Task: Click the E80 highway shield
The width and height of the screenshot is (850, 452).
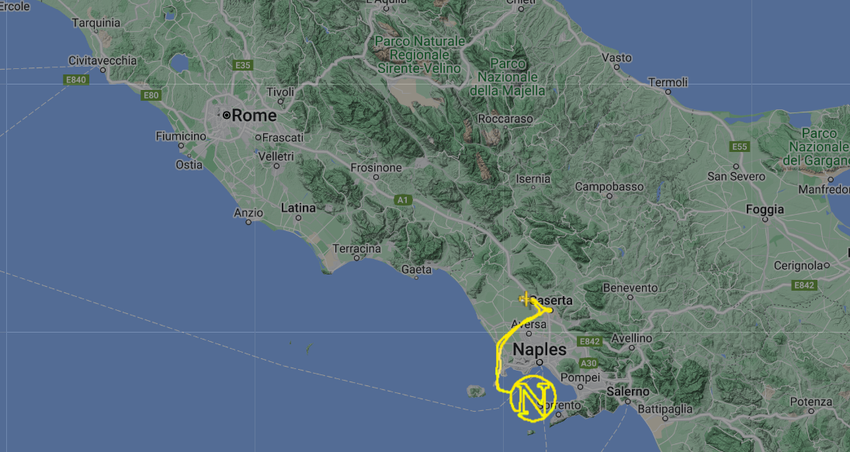Action: (151, 96)
